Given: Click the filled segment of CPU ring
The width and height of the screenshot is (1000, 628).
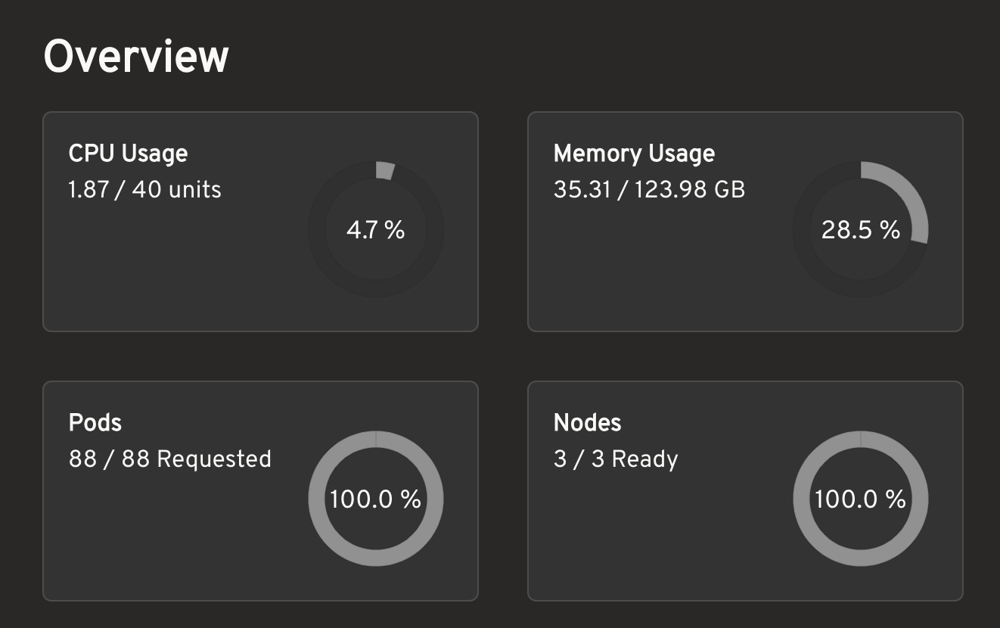Looking at the screenshot, I should [385, 171].
